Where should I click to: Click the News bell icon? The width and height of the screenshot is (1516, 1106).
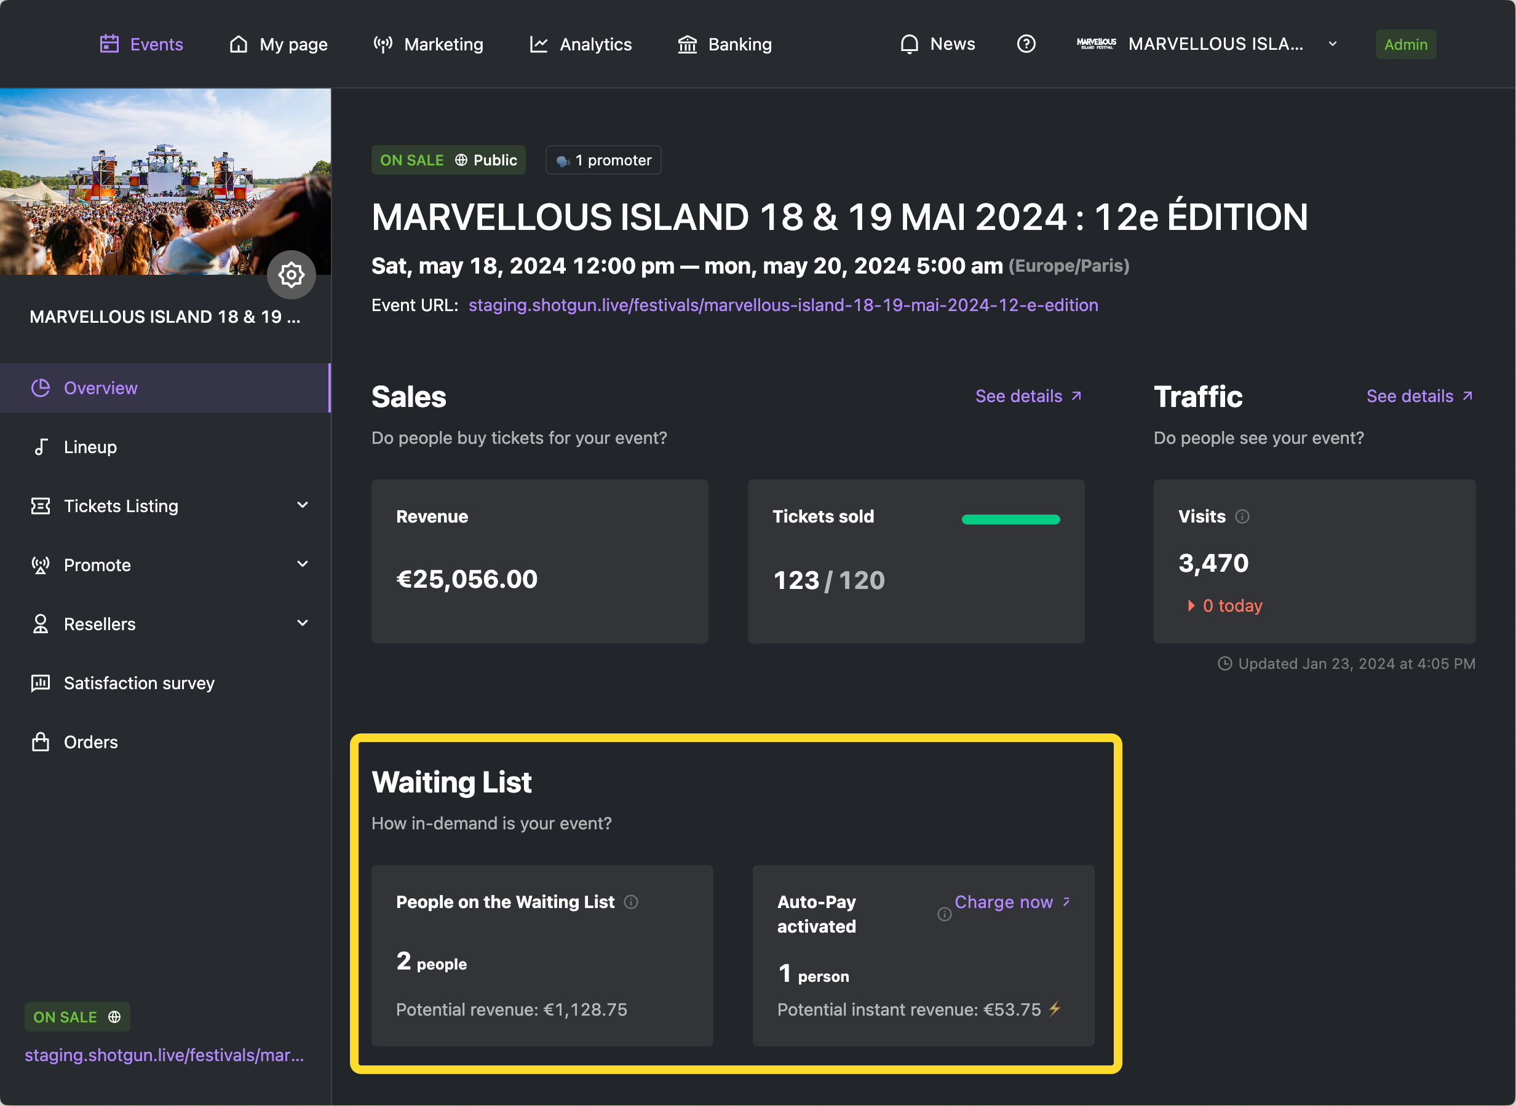point(910,44)
